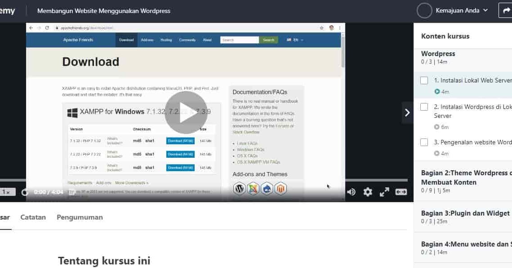This screenshot has height=268, width=512.
Task: Click md5 for version 7.1.32
Action: pos(137,141)
